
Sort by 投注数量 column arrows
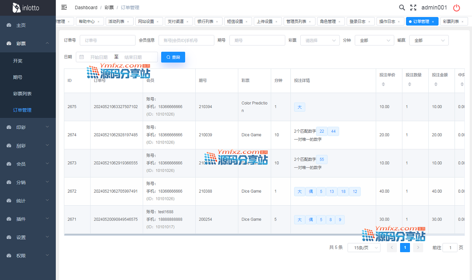(410, 84)
